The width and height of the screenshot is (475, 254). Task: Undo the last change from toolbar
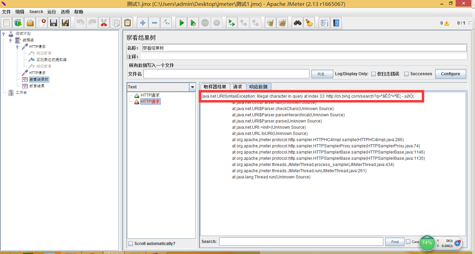[x=80, y=23]
